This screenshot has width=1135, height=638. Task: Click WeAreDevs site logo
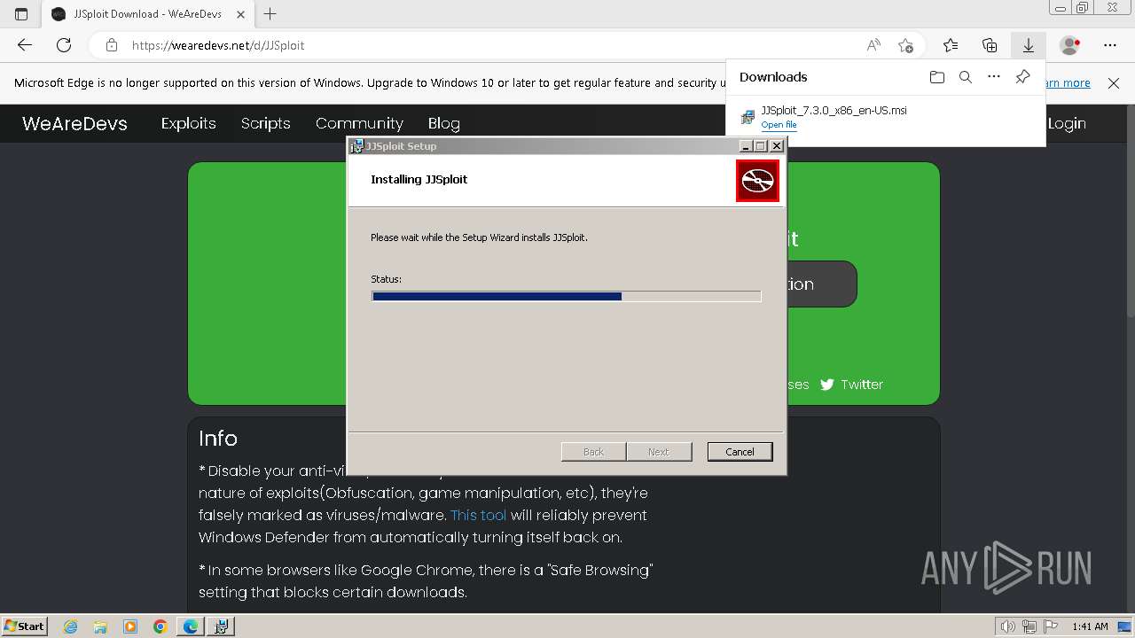(74, 123)
